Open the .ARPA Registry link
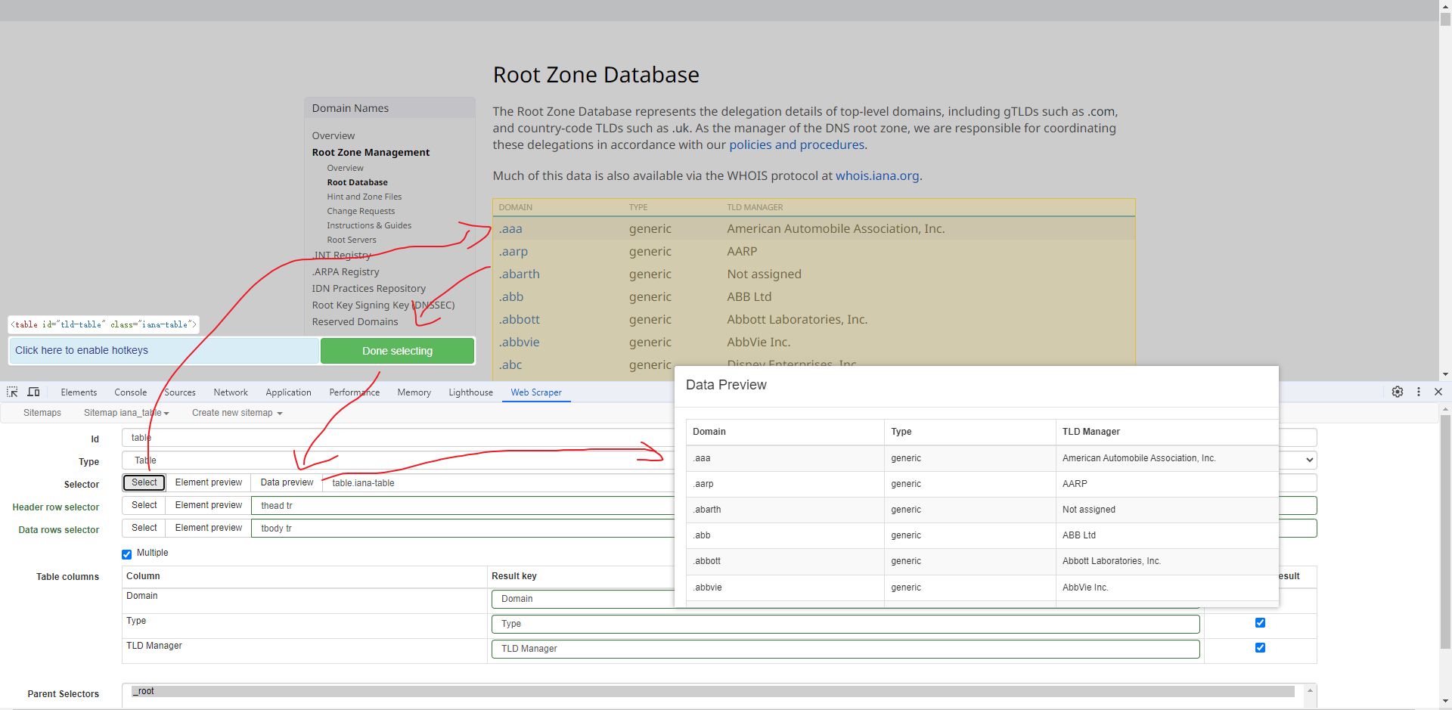The height and width of the screenshot is (710, 1452). pos(346,271)
